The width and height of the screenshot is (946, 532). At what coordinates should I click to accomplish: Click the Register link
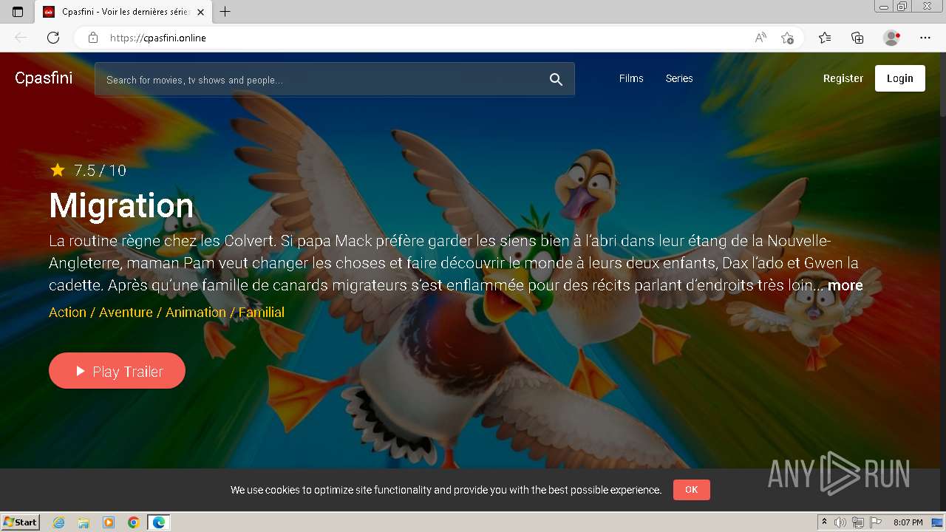pos(843,78)
